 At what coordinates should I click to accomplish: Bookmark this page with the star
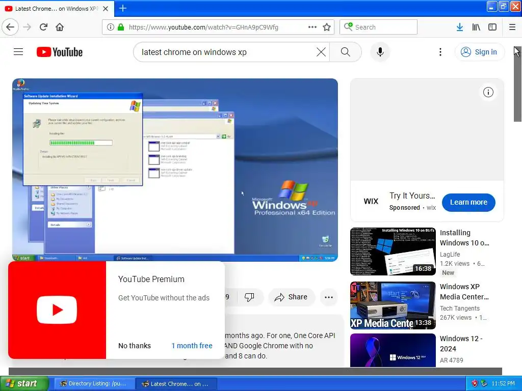click(327, 27)
